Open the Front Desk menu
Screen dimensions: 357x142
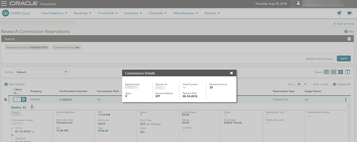pos(108,13)
